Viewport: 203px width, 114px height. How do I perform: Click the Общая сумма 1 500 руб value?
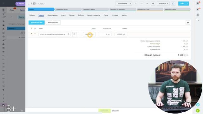(183, 55)
